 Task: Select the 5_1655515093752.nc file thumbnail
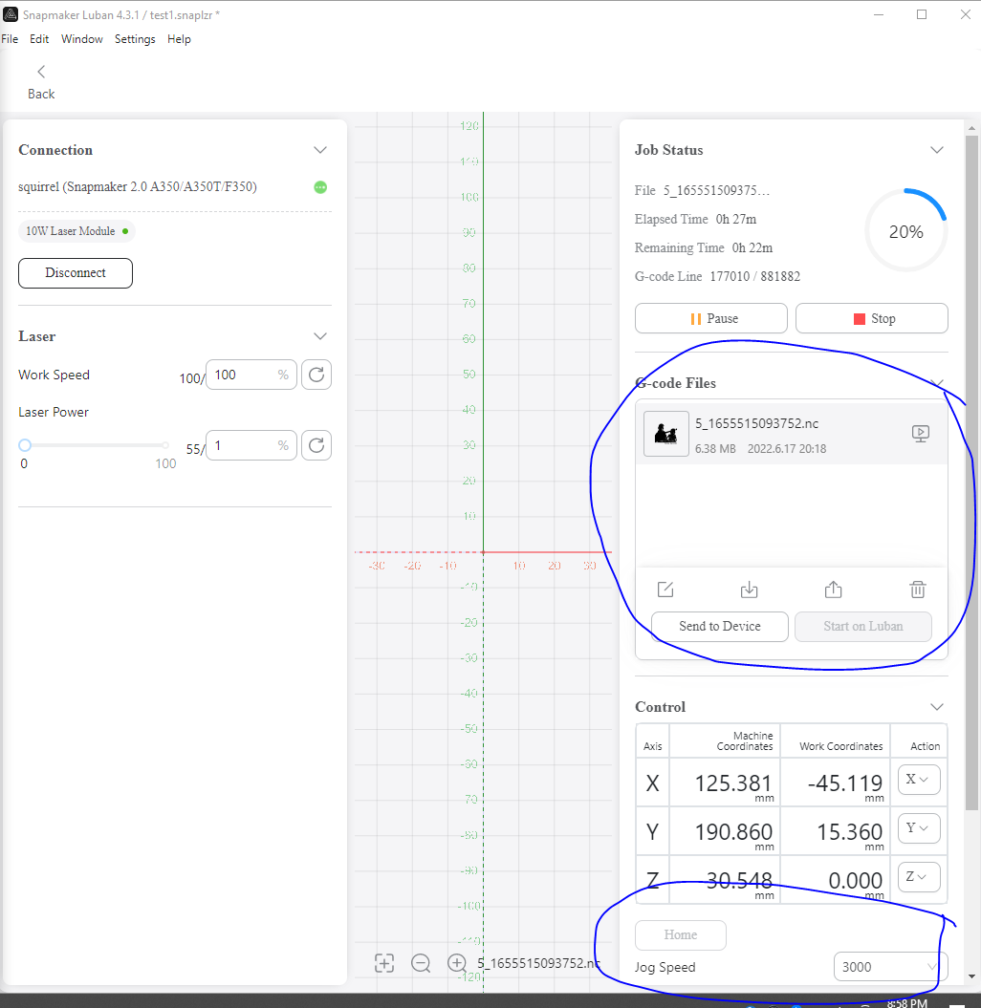666,434
